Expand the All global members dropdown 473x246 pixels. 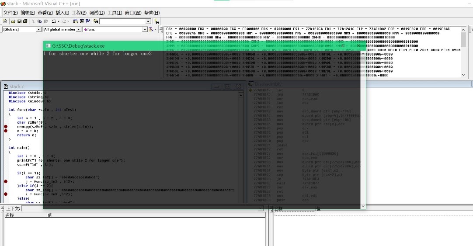click(x=79, y=29)
